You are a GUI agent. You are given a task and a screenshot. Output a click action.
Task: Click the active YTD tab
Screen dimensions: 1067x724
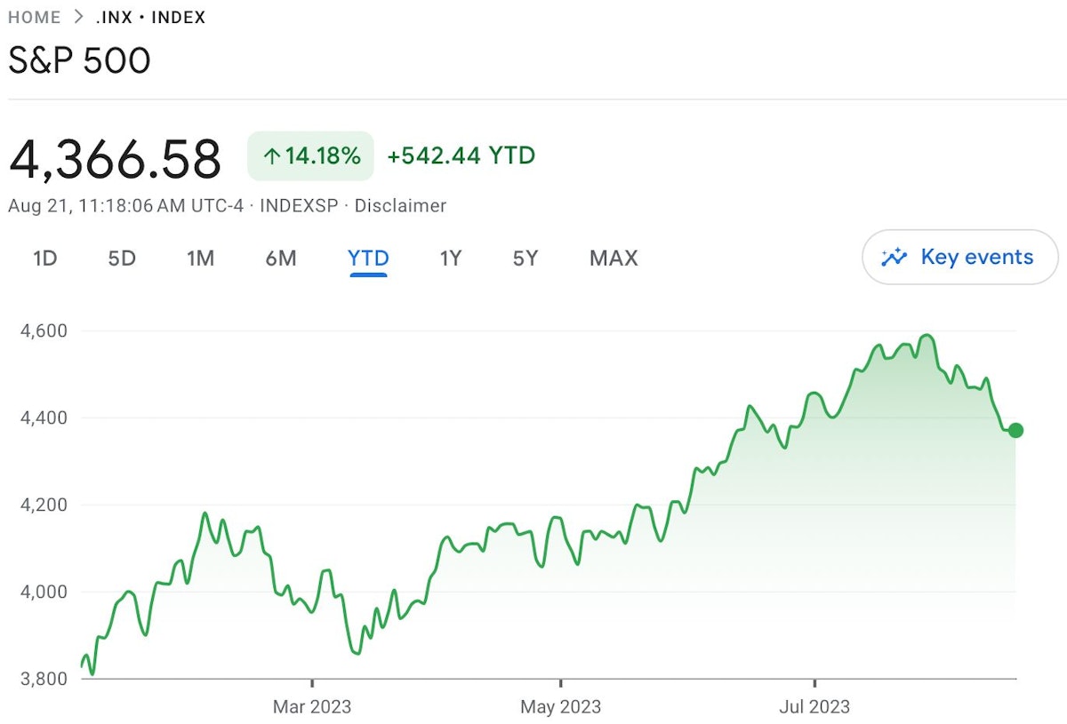click(x=368, y=259)
